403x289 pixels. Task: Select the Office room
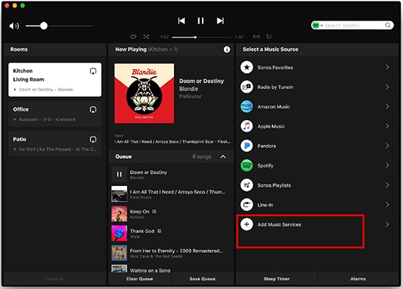coord(55,114)
